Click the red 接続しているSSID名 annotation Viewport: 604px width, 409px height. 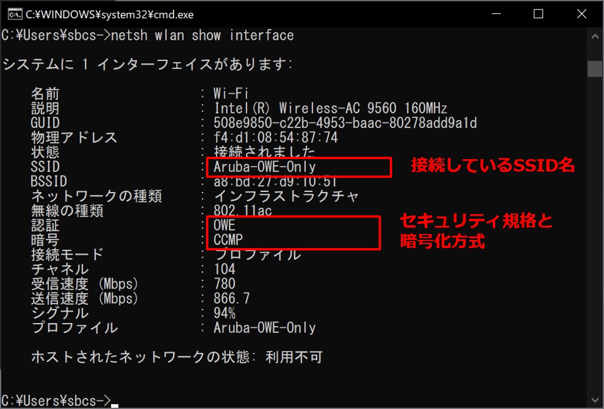[x=493, y=166]
